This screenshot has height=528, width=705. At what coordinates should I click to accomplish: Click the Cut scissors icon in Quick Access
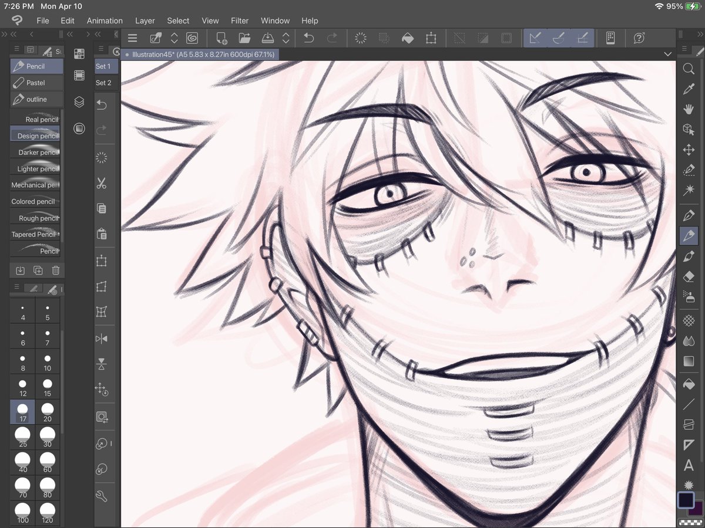(x=102, y=182)
